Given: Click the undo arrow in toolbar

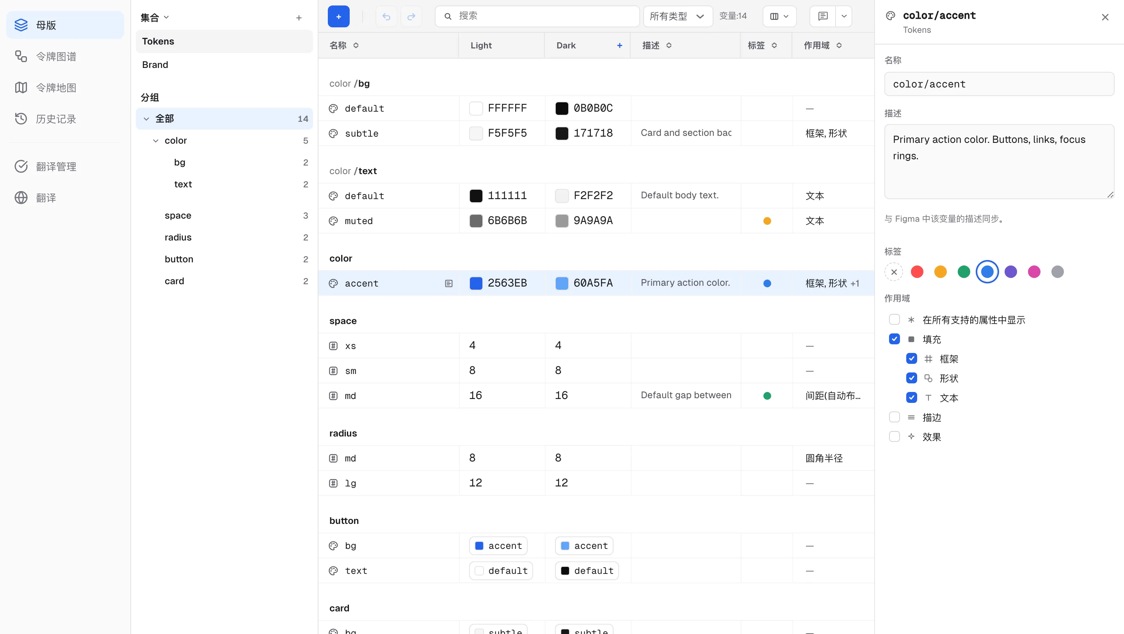Looking at the screenshot, I should 386,16.
